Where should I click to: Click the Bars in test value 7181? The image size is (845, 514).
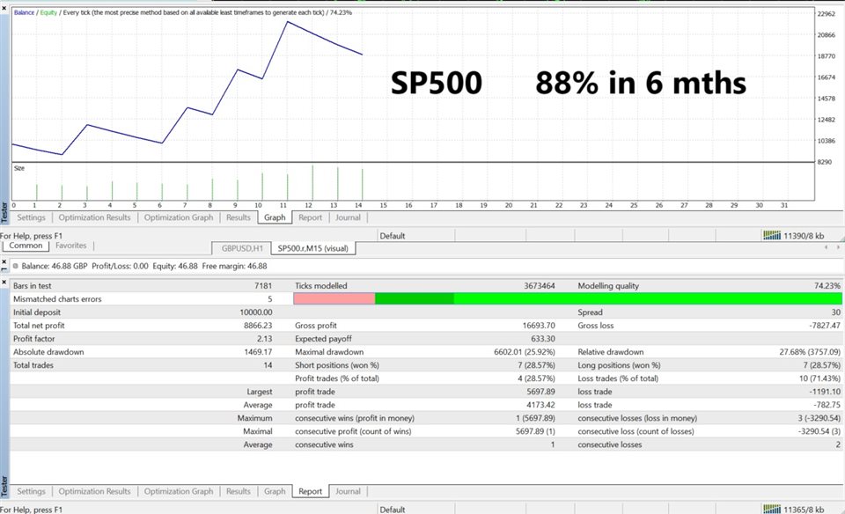tap(263, 285)
